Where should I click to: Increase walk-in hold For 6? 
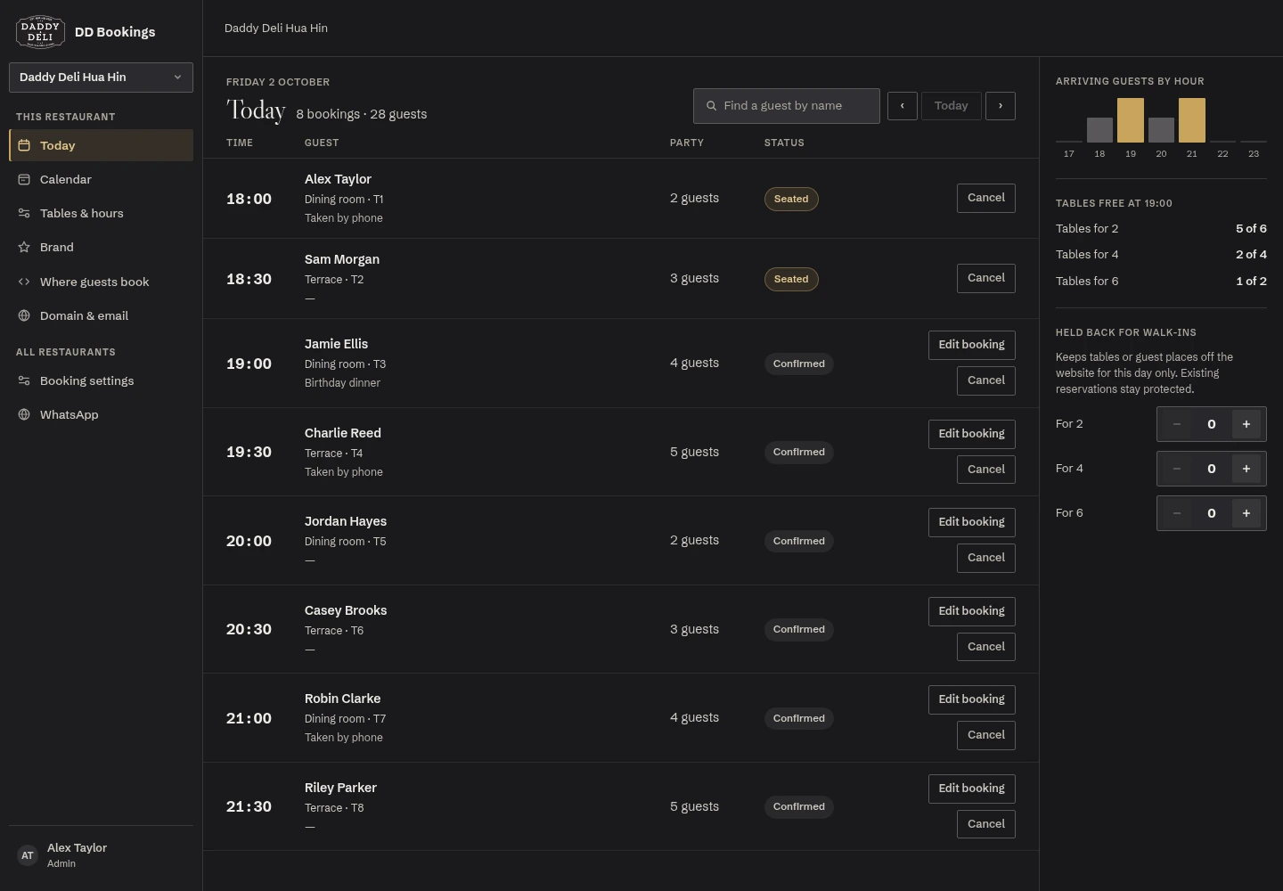coord(1246,513)
